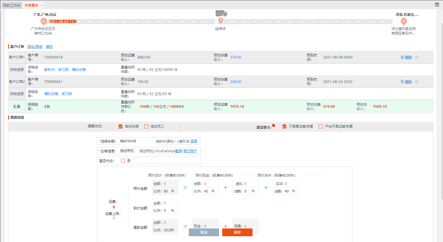
Task: Open fee details 570.00 for order 1
Action: pos(236,57)
